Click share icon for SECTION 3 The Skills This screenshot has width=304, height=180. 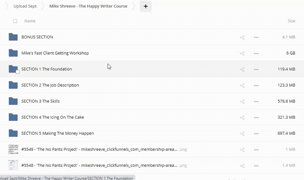point(242,101)
